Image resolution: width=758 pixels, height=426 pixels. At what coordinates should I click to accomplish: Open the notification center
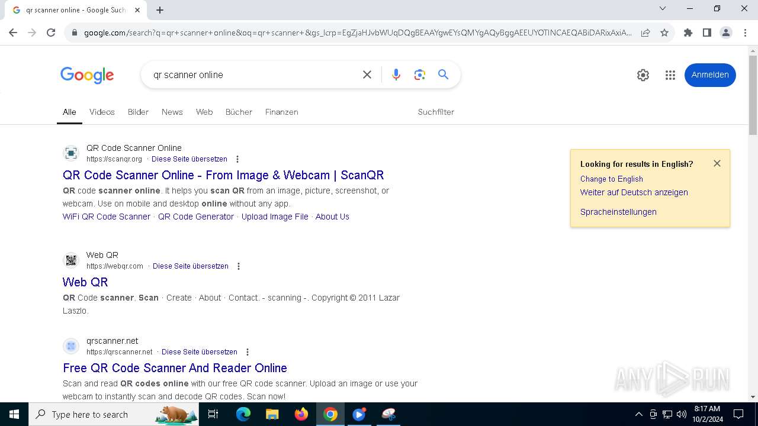738,414
